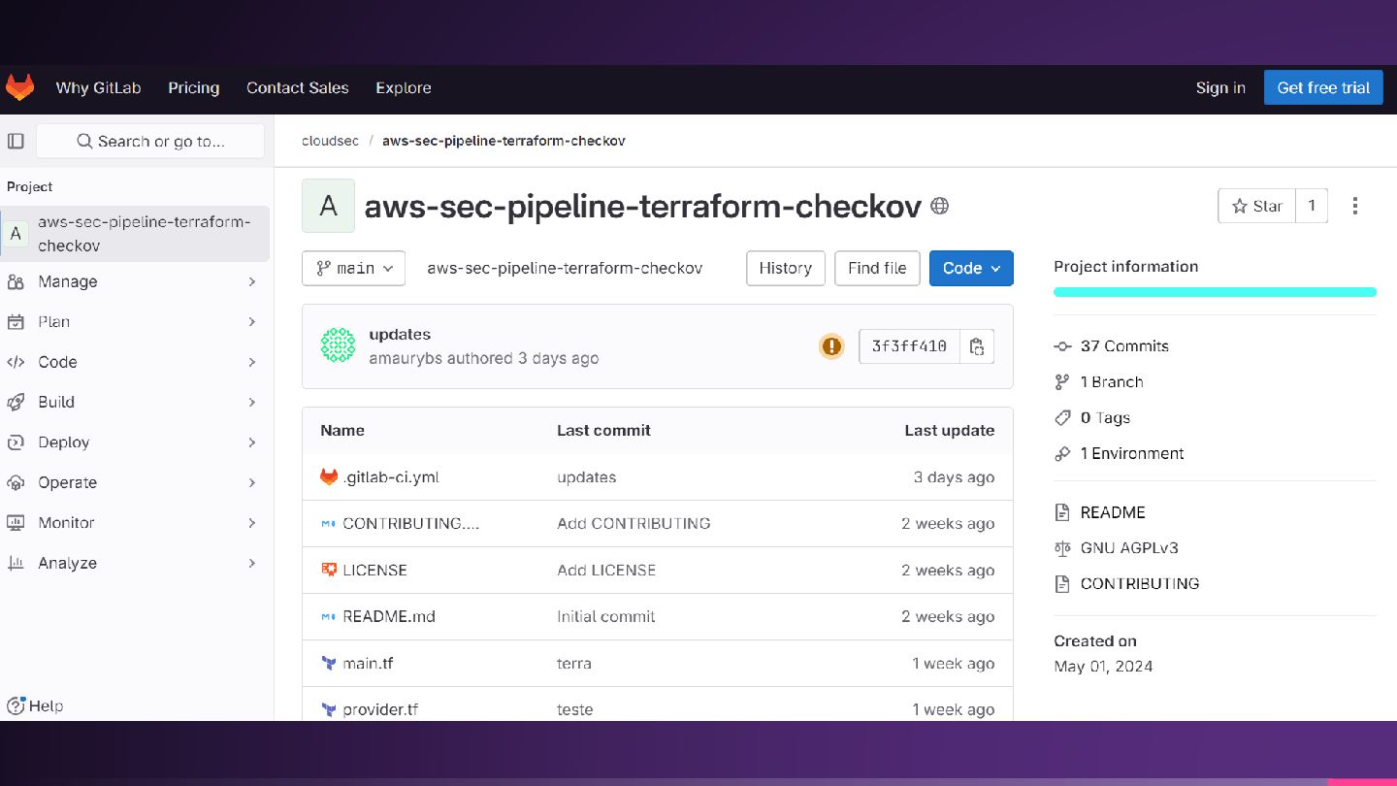Click the public visibility globe icon
The height and width of the screenshot is (786, 1397).
939,206
